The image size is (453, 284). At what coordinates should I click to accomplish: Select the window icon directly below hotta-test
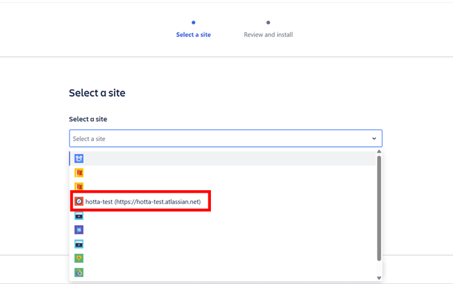click(x=79, y=215)
